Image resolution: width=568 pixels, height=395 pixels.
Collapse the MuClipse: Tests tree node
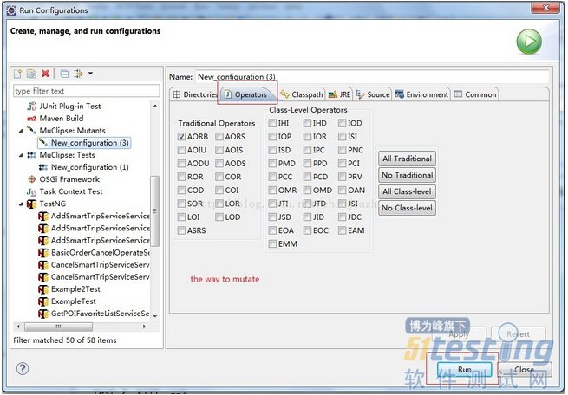coord(21,156)
